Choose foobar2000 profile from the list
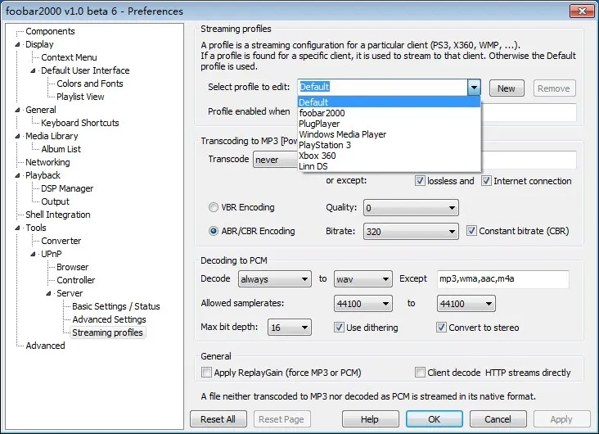Screen dimensions: 599x434 [x=389, y=113]
